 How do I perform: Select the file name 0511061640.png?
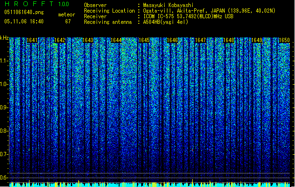(24, 12)
